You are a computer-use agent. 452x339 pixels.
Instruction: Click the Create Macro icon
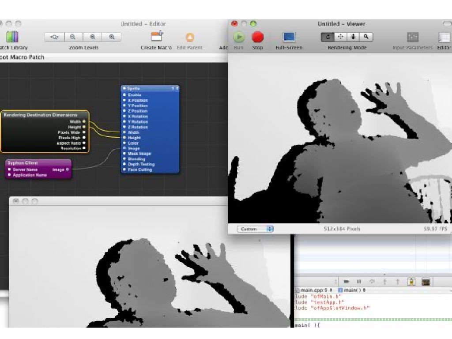pyautogui.click(x=157, y=37)
